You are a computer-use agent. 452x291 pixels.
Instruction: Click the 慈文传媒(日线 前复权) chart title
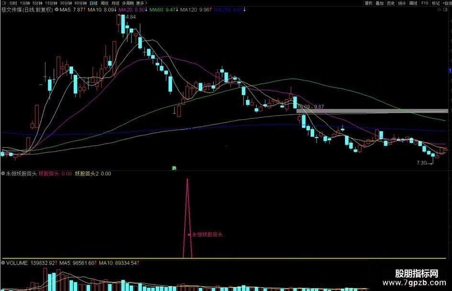27,10
